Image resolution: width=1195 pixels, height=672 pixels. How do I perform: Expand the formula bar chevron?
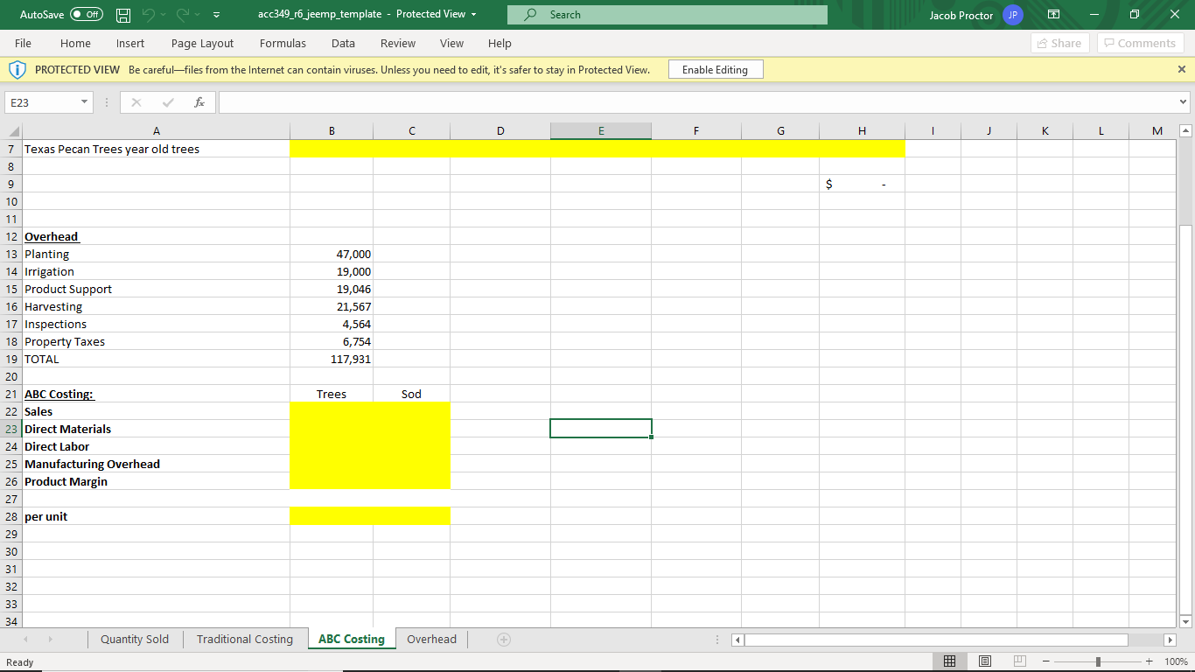point(1184,103)
